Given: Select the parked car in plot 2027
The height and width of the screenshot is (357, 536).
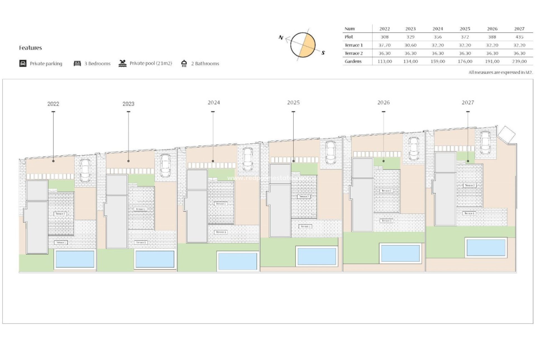Looking at the screenshot, I should click(485, 143).
